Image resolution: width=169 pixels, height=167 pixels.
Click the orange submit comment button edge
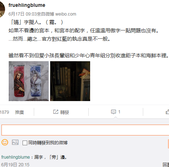tap(168, 144)
